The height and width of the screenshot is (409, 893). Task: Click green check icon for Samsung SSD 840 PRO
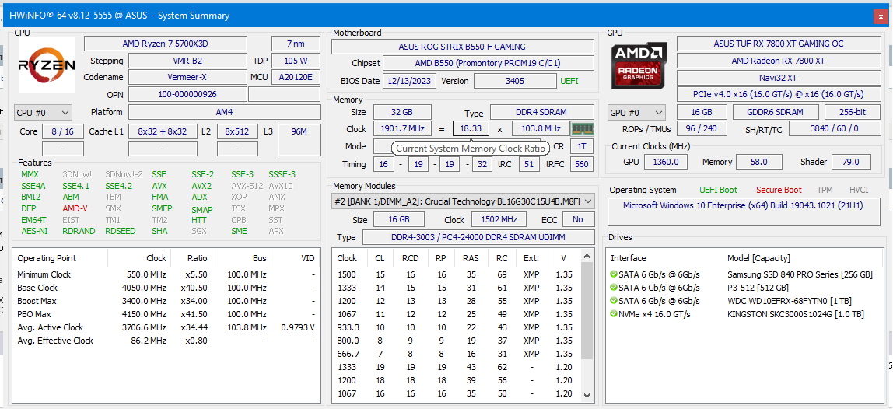point(614,274)
